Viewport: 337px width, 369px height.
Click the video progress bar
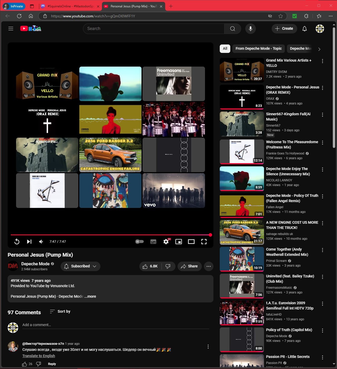[111, 235]
